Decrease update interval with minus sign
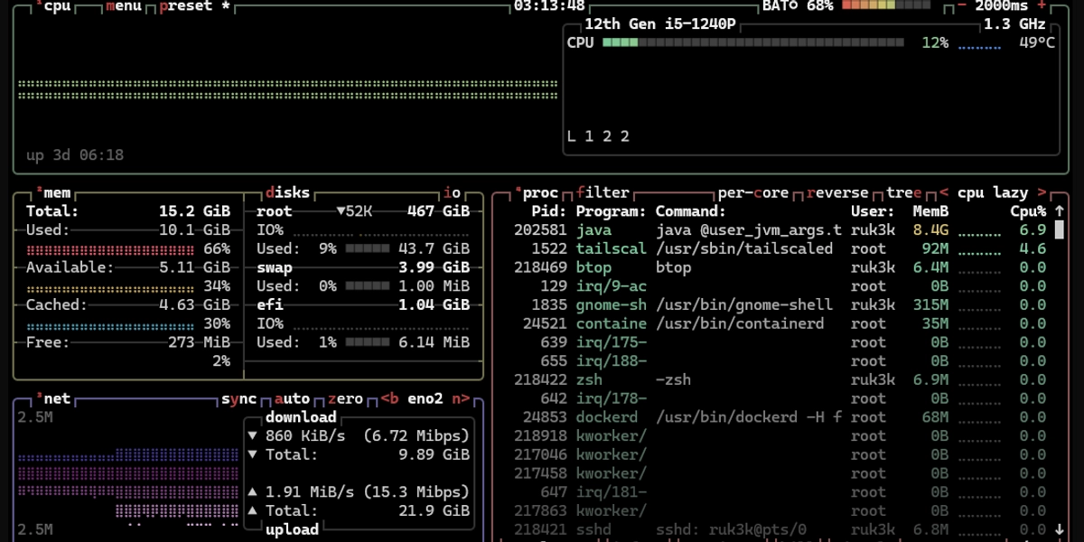1084x542 pixels. click(x=962, y=5)
